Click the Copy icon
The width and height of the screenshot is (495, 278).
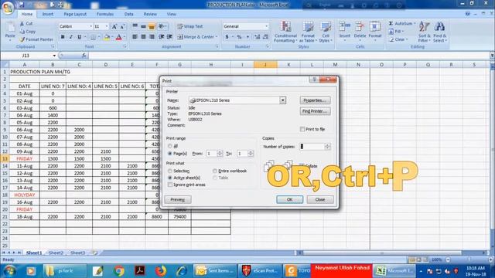pos(22,32)
